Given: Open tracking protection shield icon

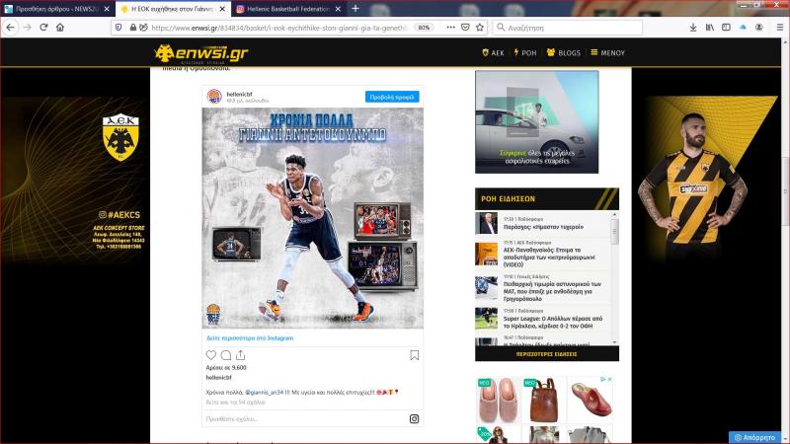Looking at the screenshot, I should 118,28.
